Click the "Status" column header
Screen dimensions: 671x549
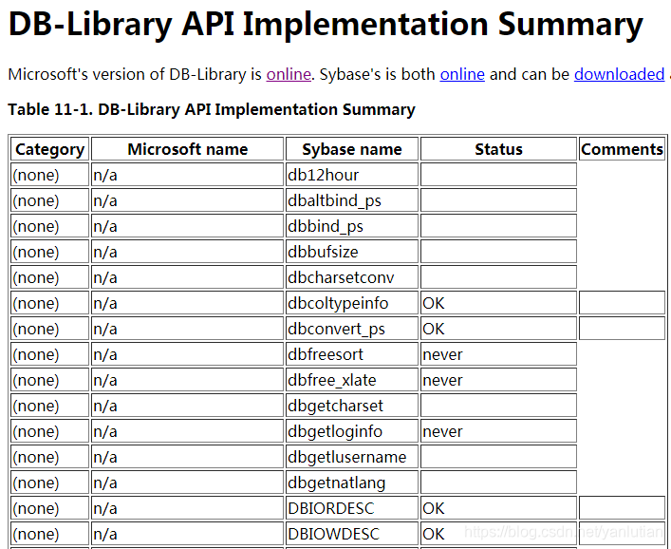pos(498,149)
